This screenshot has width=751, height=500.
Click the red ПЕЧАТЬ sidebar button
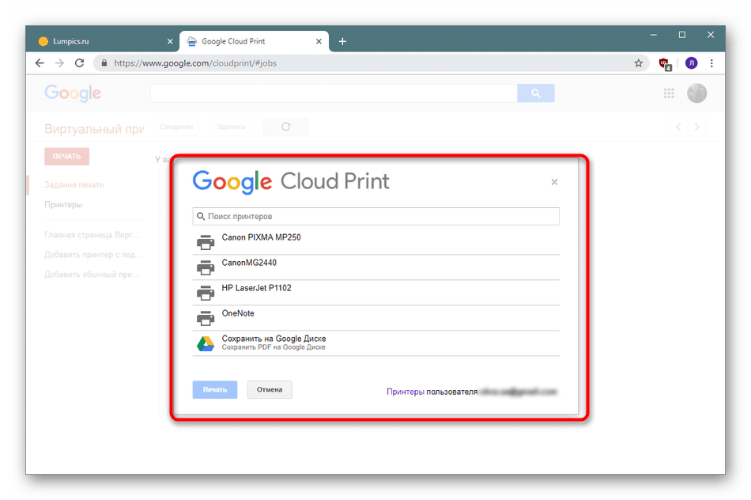pyautogui.click(x=67, y=157)
